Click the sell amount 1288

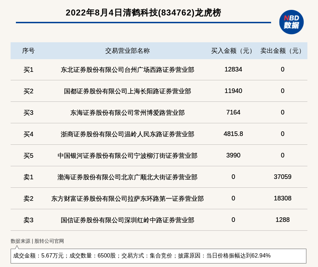click(x=283, y=220)
